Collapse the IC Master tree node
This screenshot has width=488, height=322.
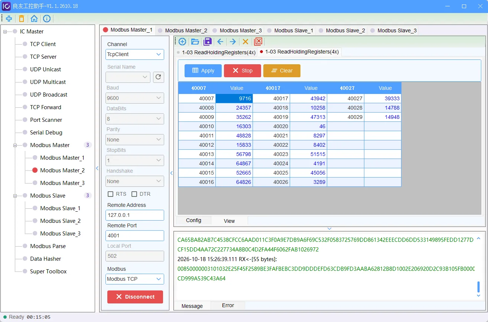pyautogui.click(x=5, y=32)
